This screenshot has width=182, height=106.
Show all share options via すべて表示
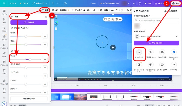pos(174,66)
